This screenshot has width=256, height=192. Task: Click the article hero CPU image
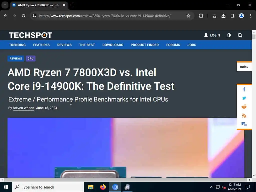126,147
